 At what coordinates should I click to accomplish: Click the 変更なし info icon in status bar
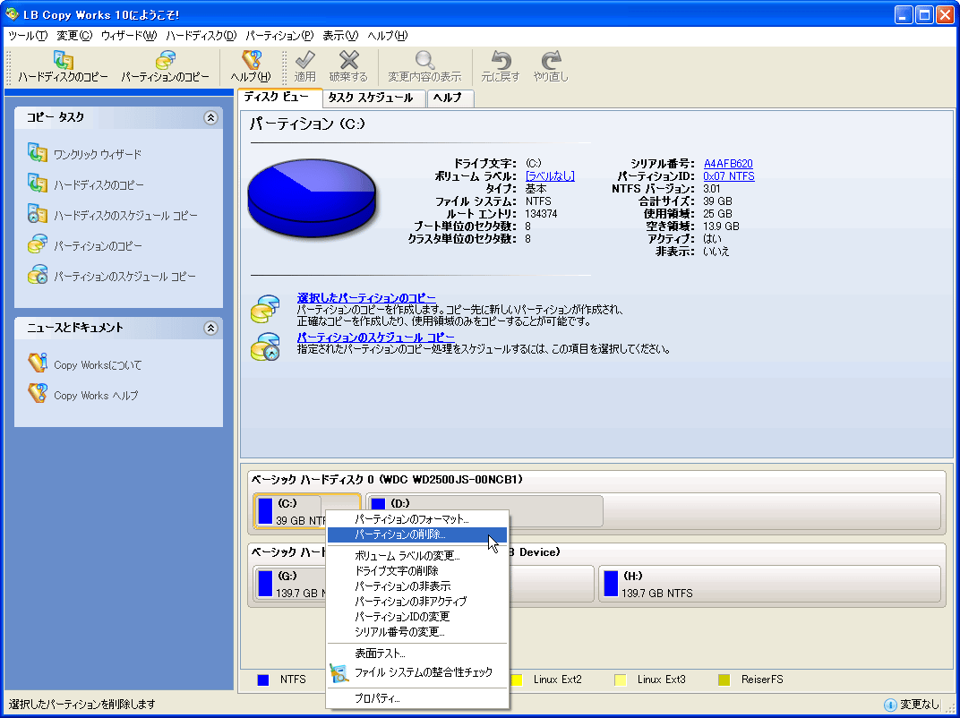click(x=890, y=705)
